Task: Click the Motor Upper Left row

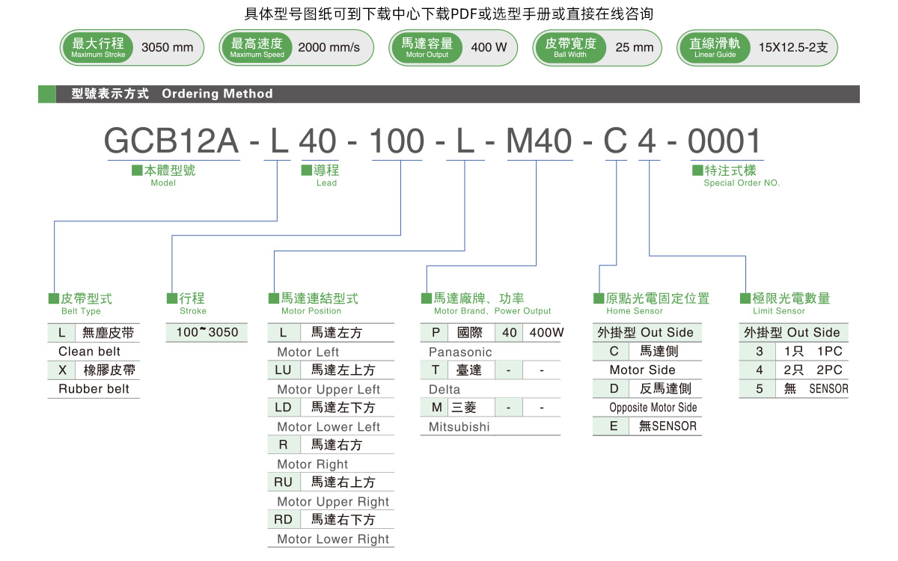Action: [331, 389]
